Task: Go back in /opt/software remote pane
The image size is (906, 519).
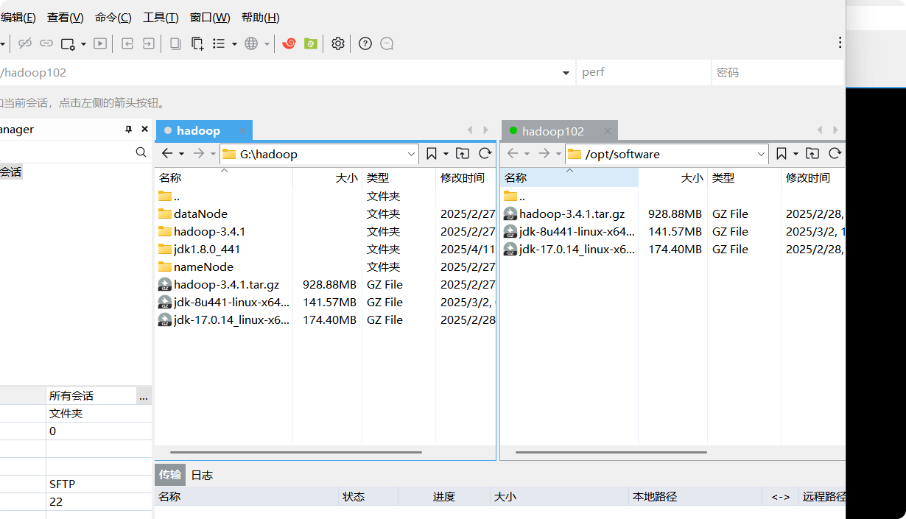Action: pos(513,153)
